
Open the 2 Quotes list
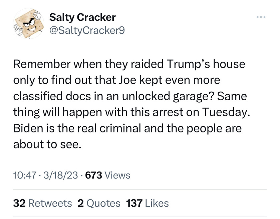click(99, 203)
